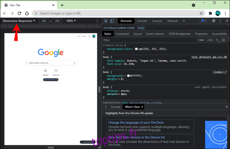Open New Nest Hub devices in the Device list
This screenshot has width=230, height=149.
(136, 137)
